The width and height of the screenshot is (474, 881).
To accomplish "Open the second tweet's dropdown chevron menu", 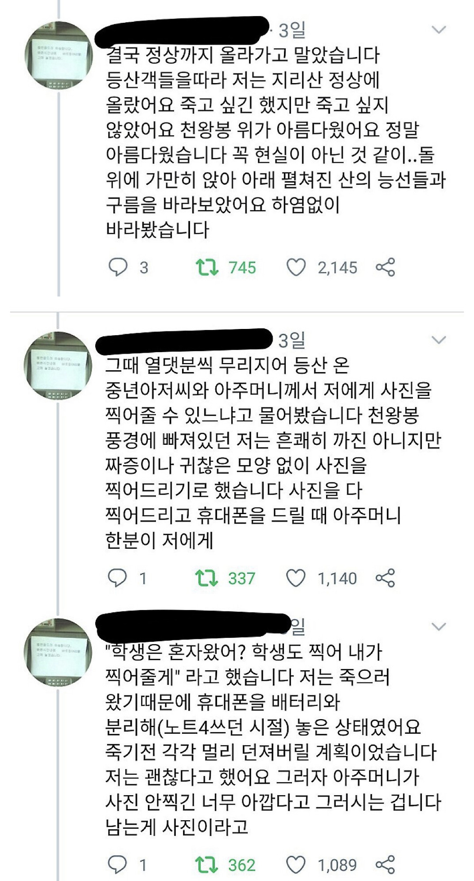I will pyautogui.click(x=439, y=340).
